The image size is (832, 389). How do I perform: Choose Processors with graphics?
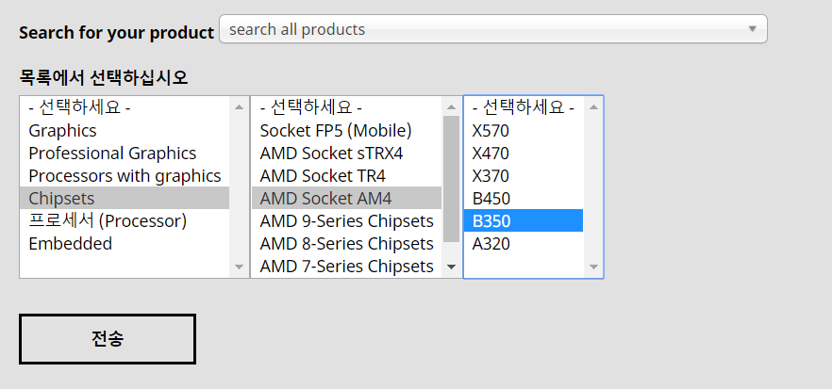point(125,175)
